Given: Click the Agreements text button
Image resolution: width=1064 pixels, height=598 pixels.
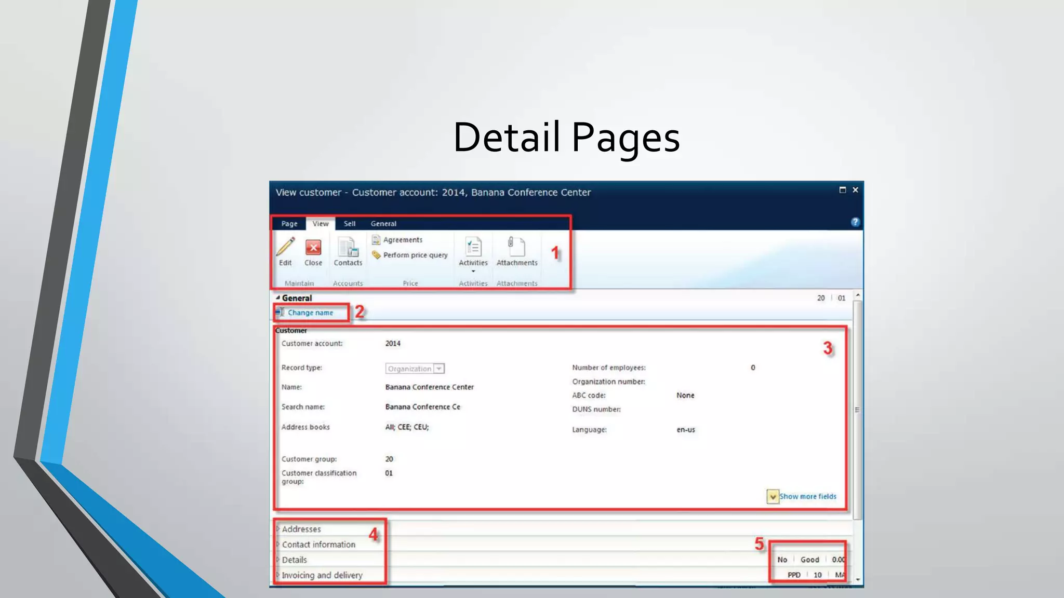Looking at the screenshot, I should 403,240.
